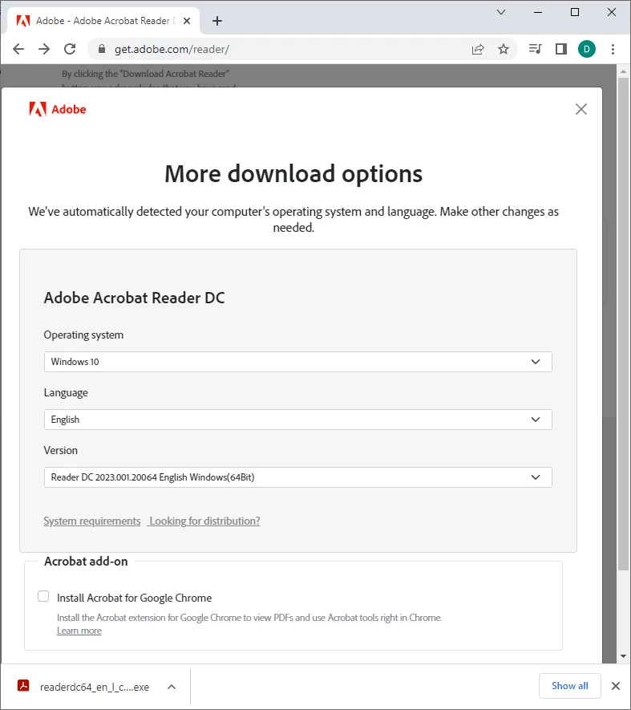Close the More download options dialog
631x710 pixels.
coord(581,109)
